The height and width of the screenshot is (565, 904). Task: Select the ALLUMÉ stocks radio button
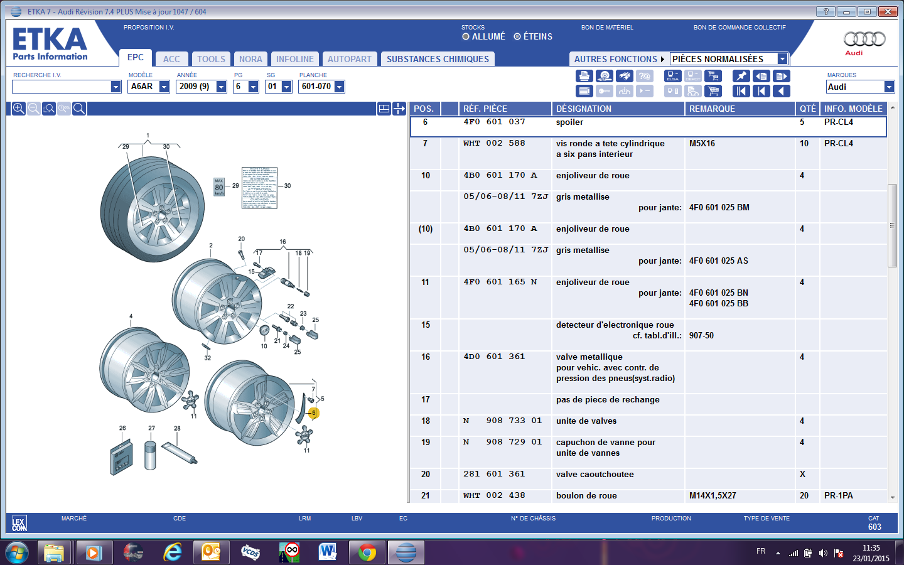coord(466,37)
